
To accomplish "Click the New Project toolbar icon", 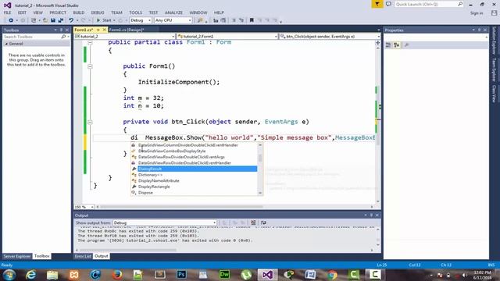I will (x=34, y=20).
